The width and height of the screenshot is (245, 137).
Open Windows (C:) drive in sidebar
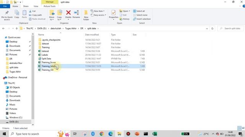[x=16, y=118]
